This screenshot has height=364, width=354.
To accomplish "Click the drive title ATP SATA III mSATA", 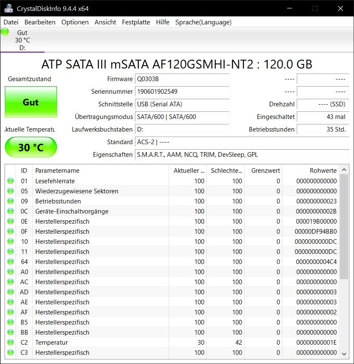I will tap(177, 64).
